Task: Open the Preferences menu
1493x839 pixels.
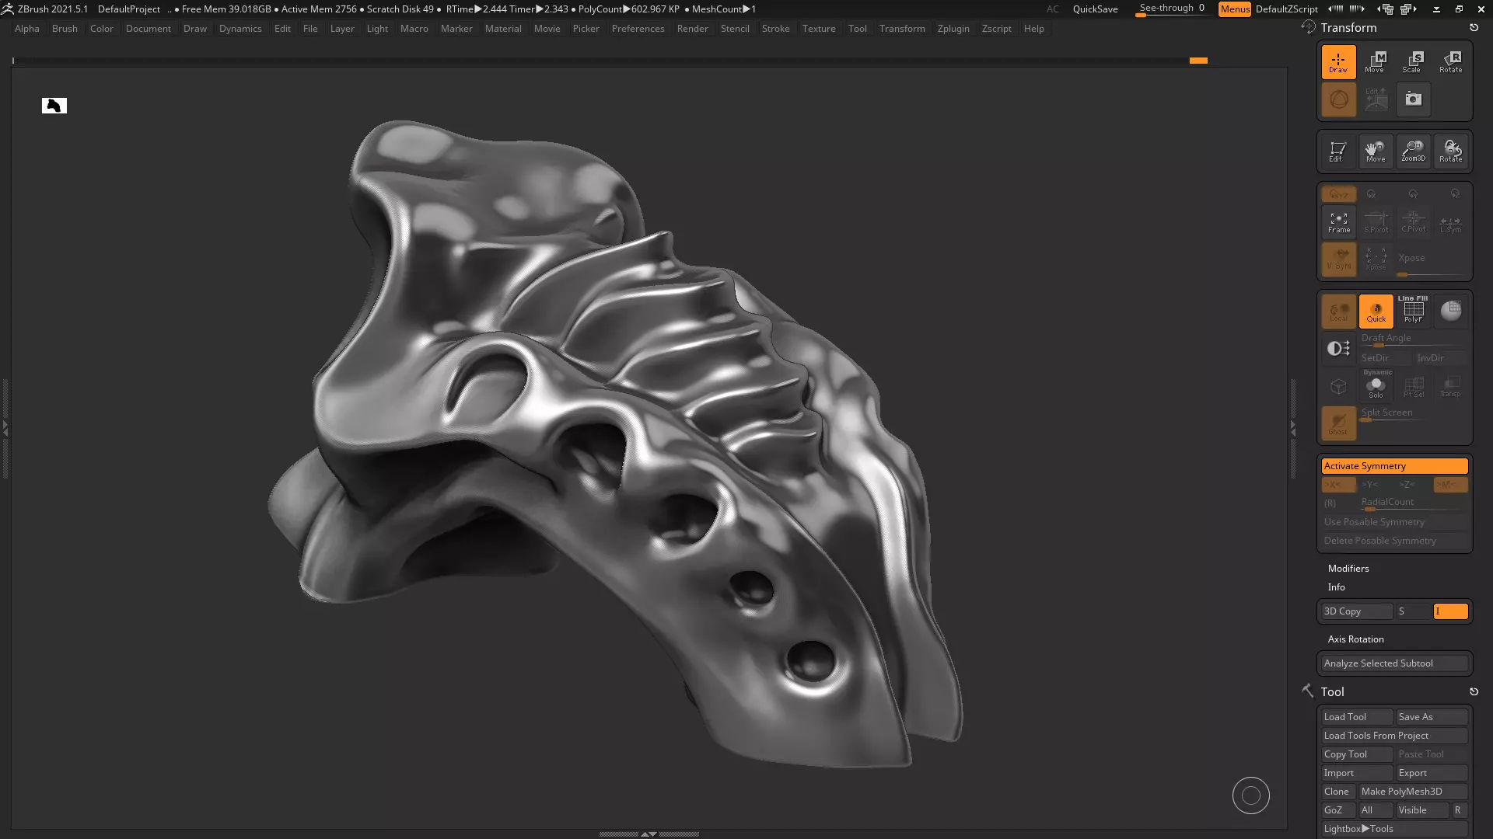Action: [x=638, y=29]
